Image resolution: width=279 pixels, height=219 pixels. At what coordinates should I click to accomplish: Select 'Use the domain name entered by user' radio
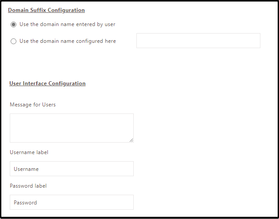13,24
